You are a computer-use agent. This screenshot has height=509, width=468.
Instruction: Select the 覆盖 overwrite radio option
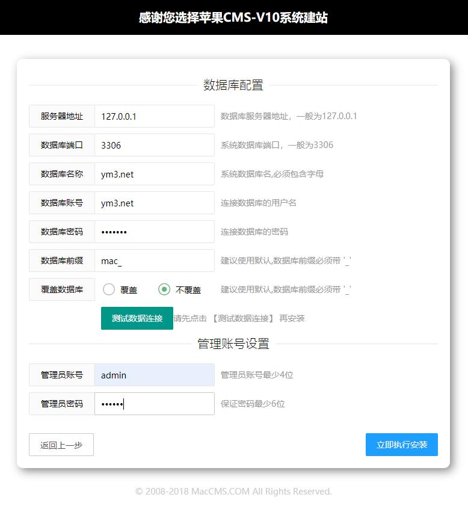point(109,289)
